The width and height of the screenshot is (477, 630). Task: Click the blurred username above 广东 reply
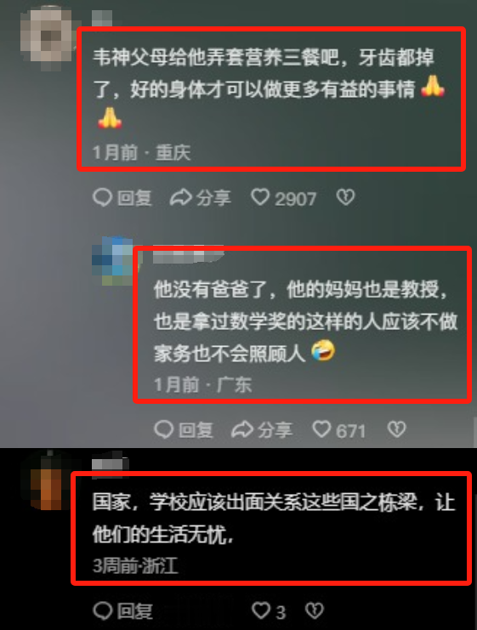click(x=188, y=254)
